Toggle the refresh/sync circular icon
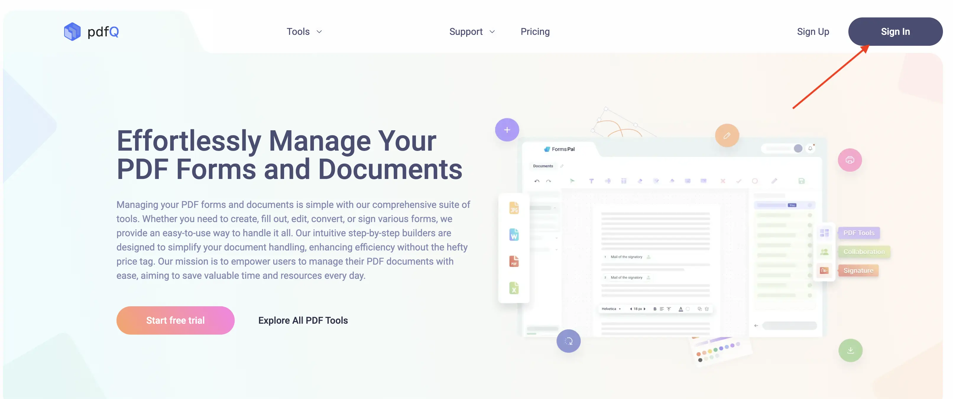This screenshot has height=399, width=953. tap(568, 341)
